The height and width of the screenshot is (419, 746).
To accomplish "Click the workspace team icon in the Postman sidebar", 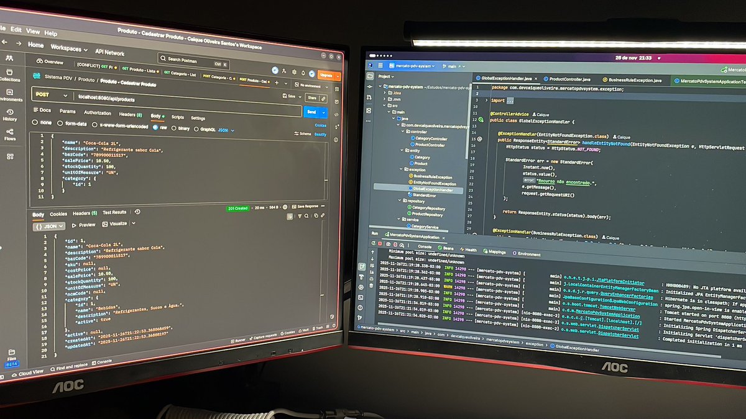I will click(x=9, y=57).
